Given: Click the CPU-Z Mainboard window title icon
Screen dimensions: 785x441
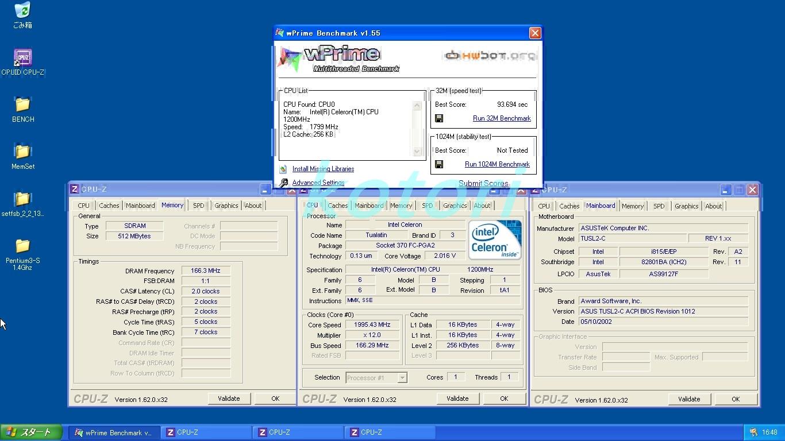Looking at the screenshot, I should [535, 189].
